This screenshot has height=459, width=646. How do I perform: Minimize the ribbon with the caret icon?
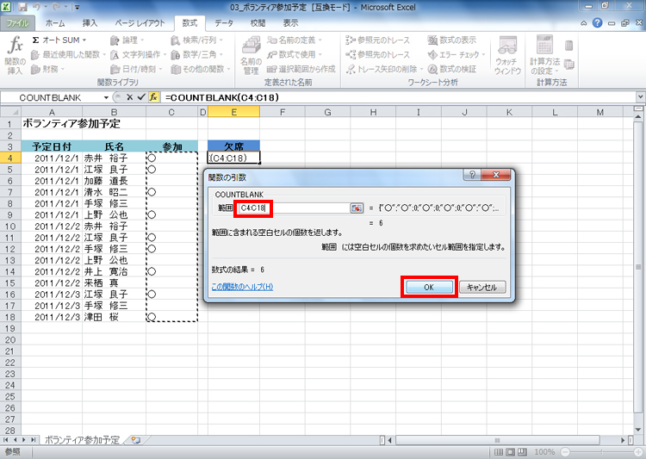[584, 23]
